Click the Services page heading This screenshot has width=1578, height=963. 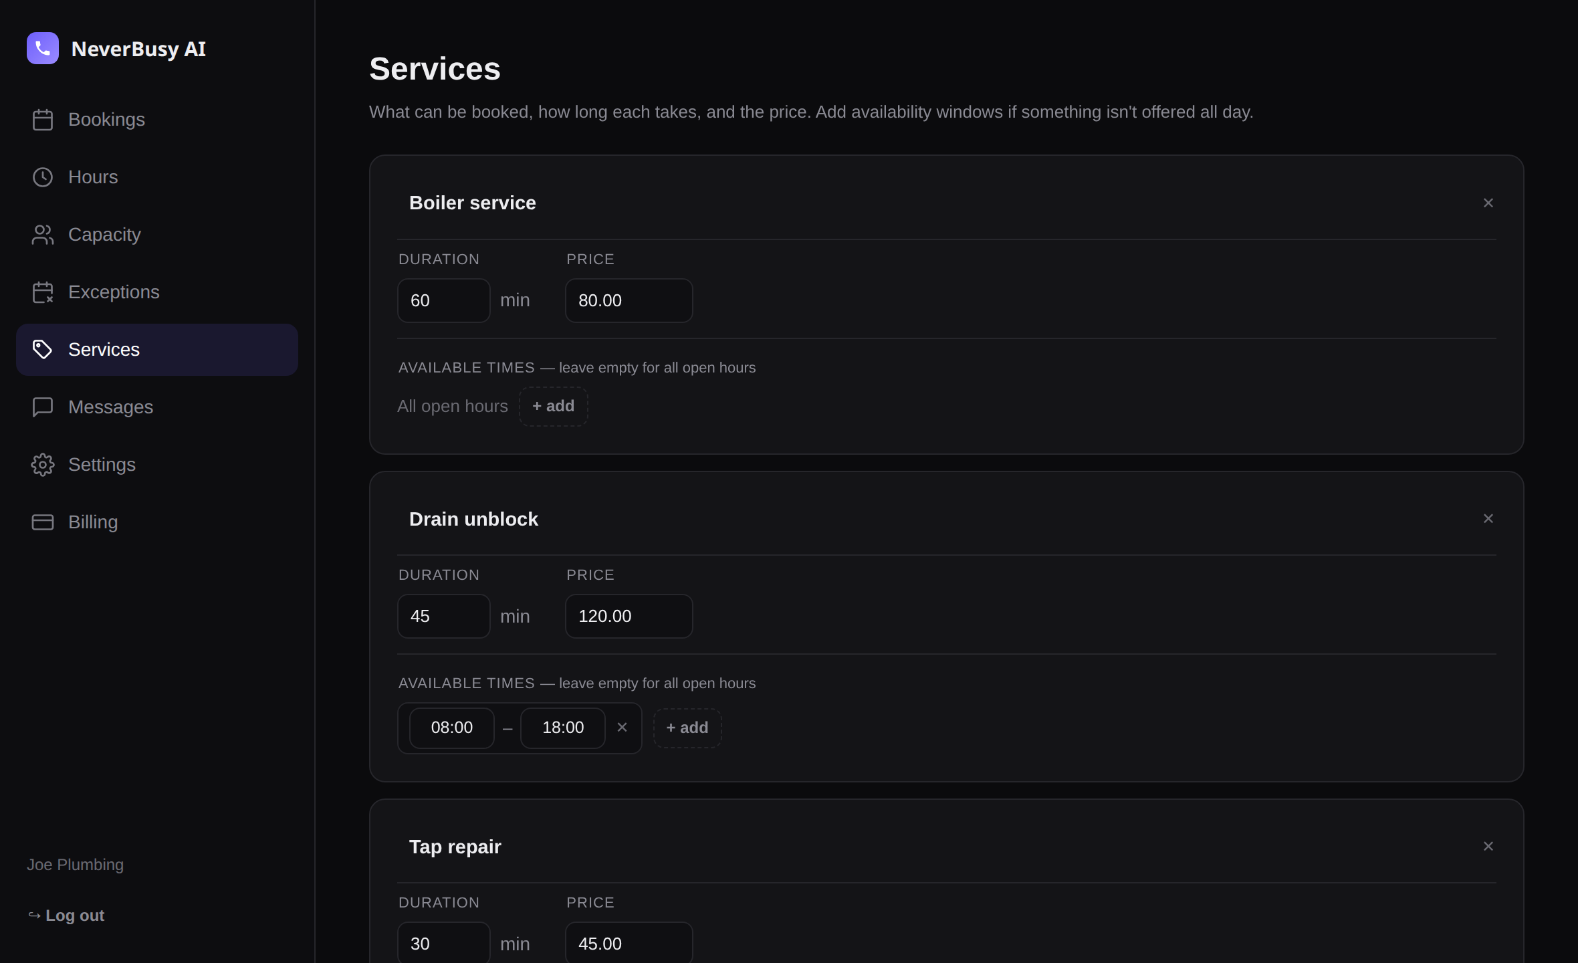(435, 69)
